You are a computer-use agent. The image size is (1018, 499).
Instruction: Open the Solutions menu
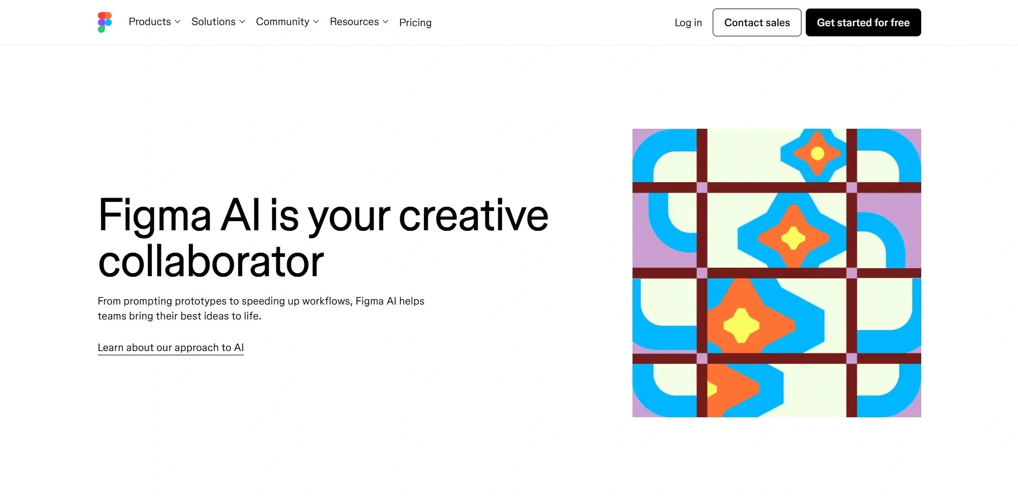coord(213,22)
